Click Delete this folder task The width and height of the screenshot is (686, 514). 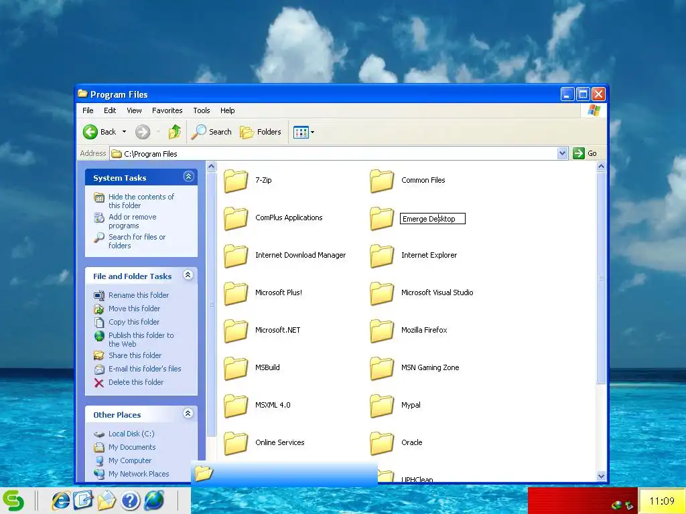point(136,382)
